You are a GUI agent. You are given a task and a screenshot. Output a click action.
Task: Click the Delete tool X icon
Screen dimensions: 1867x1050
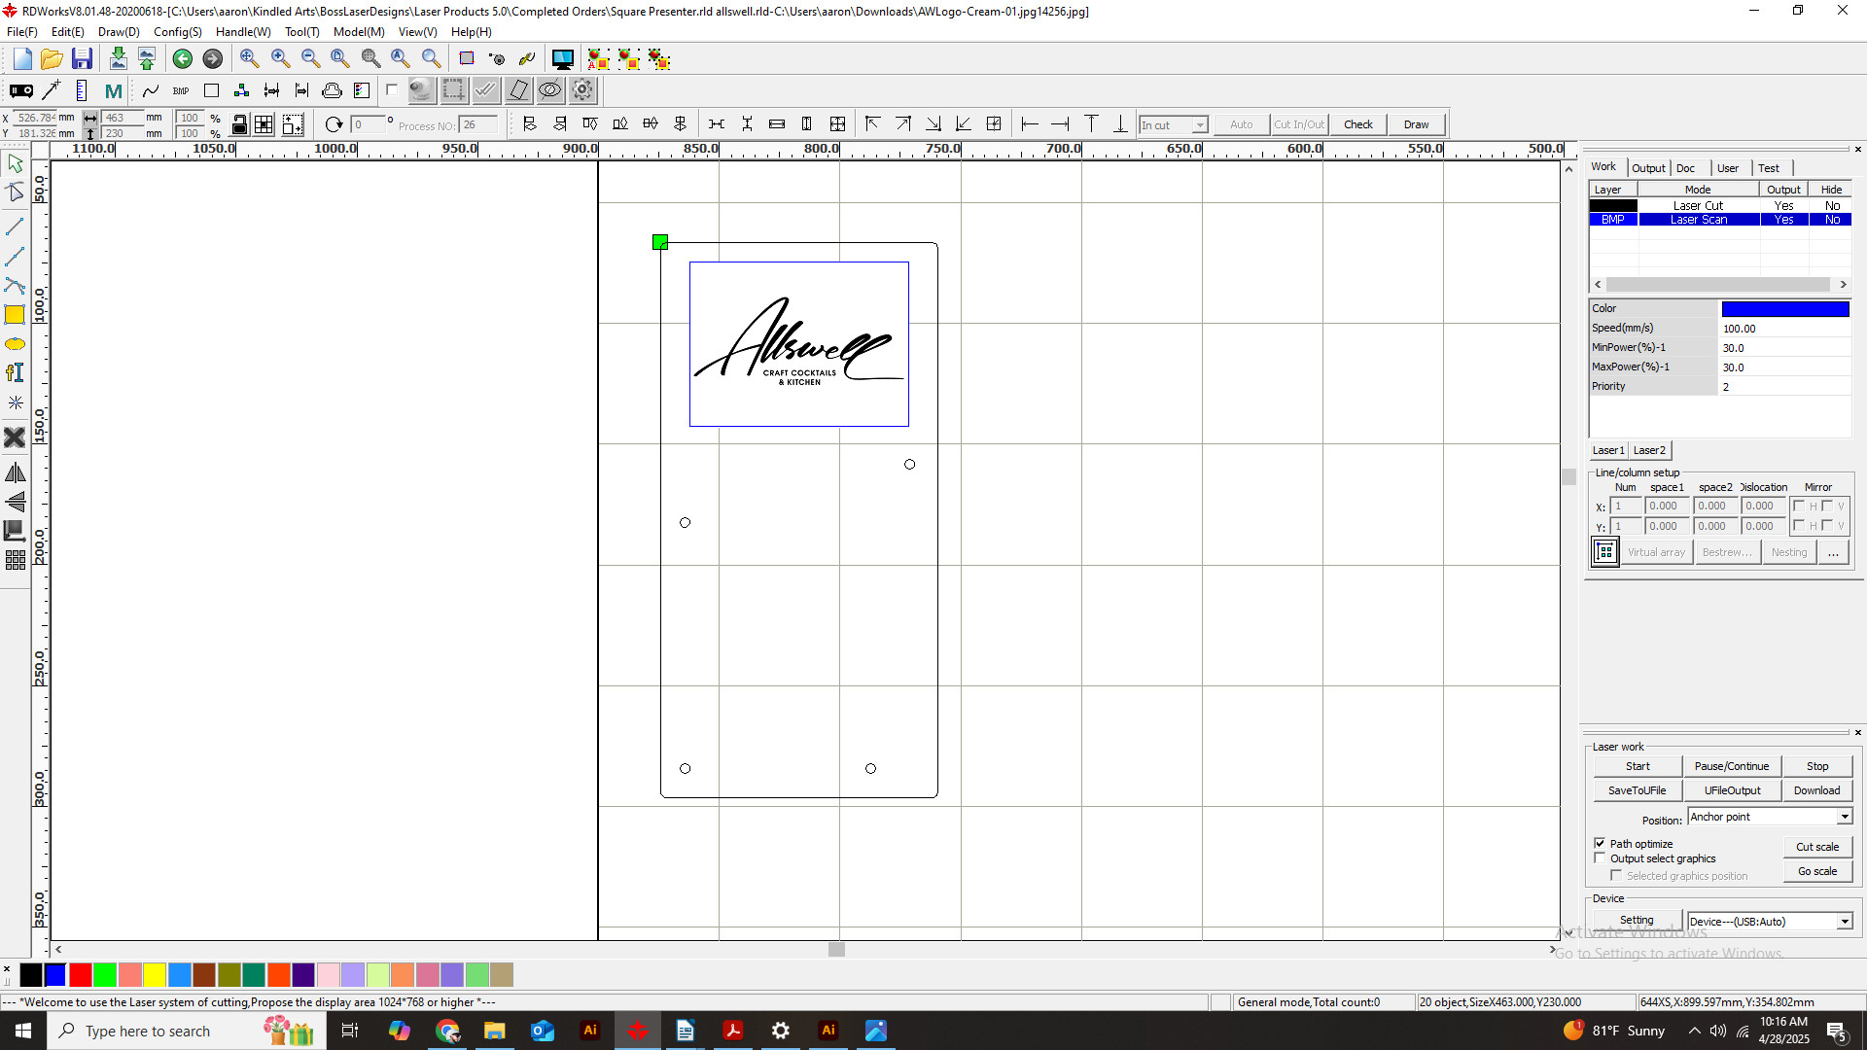click(x=15, y=437)
